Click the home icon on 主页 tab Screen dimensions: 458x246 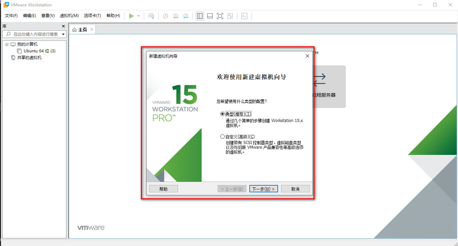click(74, 30)
